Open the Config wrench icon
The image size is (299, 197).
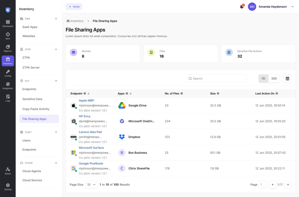click(x=8, y=73)
